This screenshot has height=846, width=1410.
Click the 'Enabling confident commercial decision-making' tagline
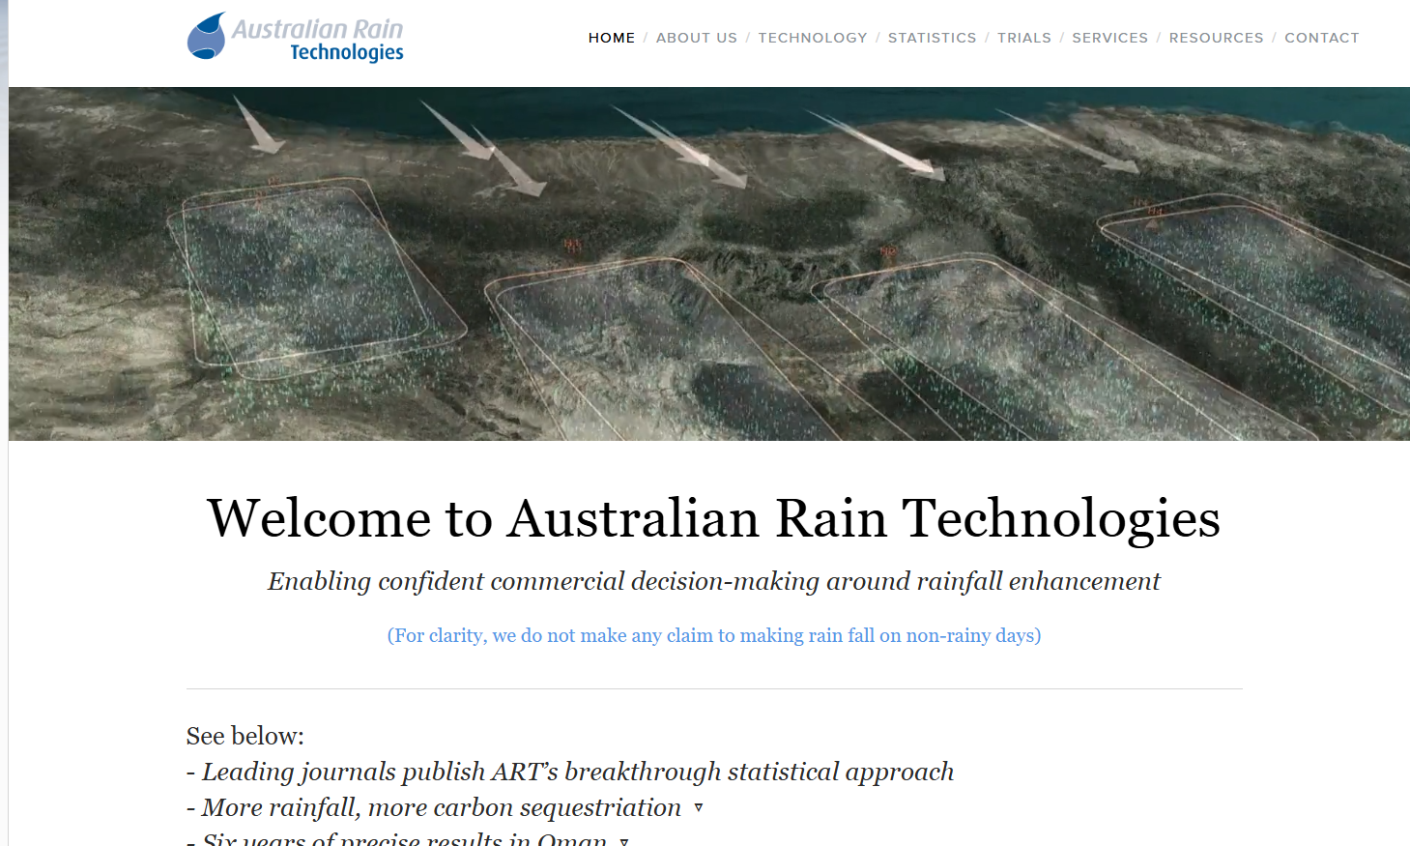(714, 581)
